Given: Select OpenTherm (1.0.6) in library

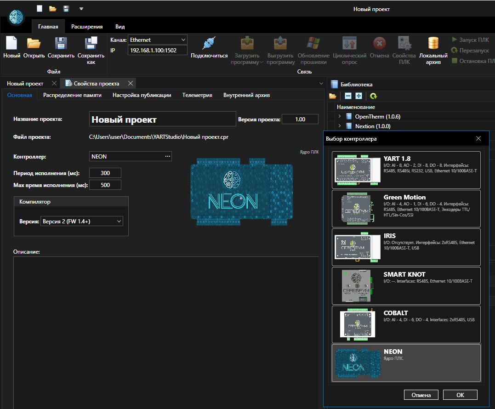Looking at the screenshot, I should pyautogui.click(x=377, y=116).
